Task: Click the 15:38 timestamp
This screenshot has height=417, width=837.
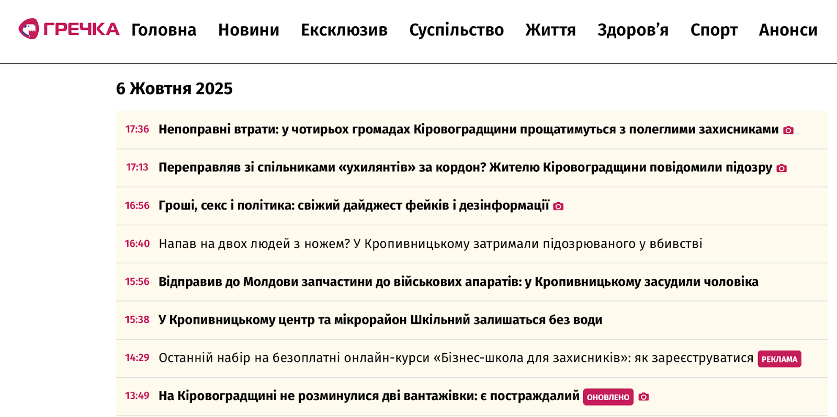Action: click(x=137, y=320)
